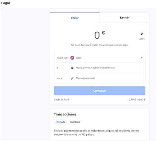The image size is (157, 141).
Task: Expand the Pagar con chevron arrow
Action: point(141,58)
